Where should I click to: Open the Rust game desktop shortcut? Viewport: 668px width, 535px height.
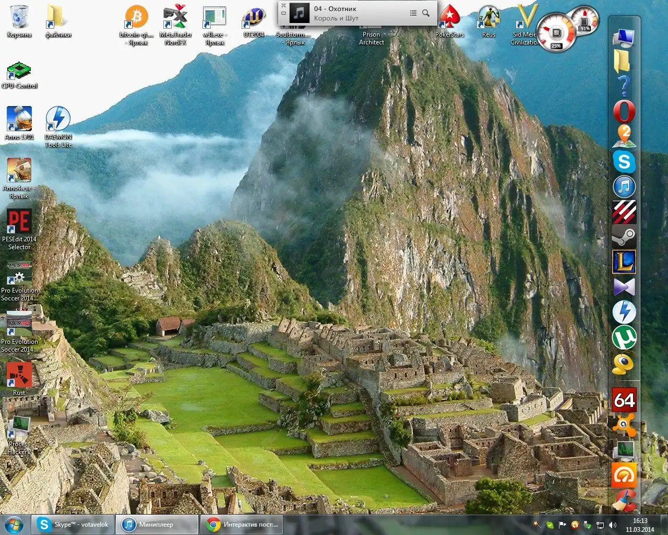point(19,376)
